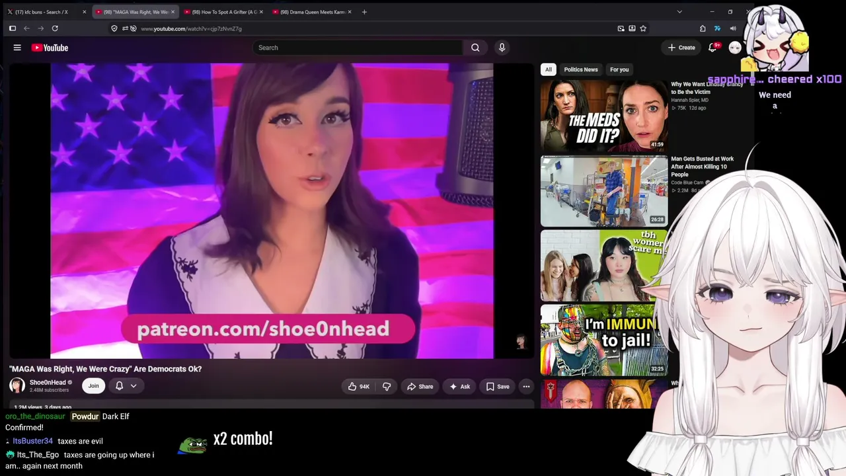Image resolution: width=846 pixels, height=476 pixels.
Task: Bookmark this page with the star icon
Action: (x=643, y=28)
